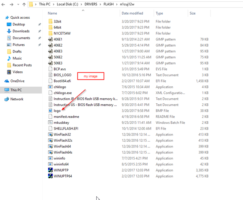The width and height of the screenshot is (243, 200).
Task: Sort files by Size column
Action: (193, 13)
